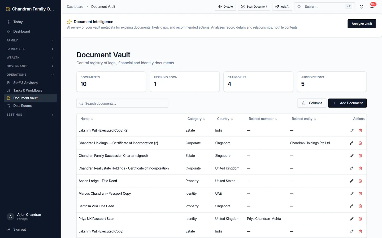Edit the Lakshmi Will (Executed Copy) (2) row
Image resolution: width=382 pixels, height=238 pixels.
click(351, 130)
